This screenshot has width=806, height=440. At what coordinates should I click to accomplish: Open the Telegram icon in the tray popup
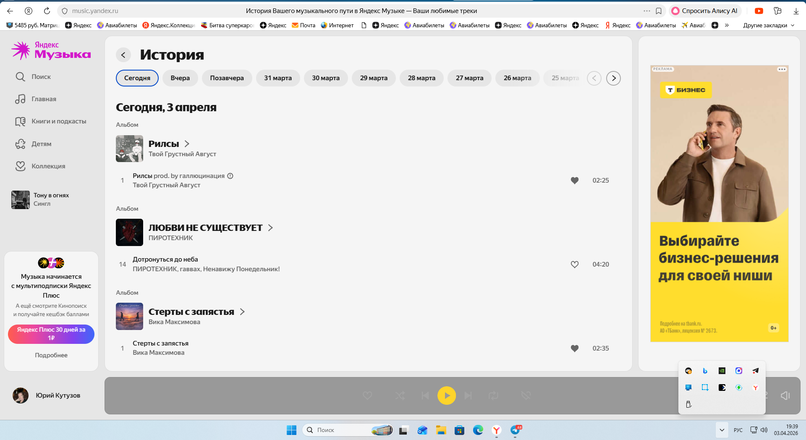point(756,371)
